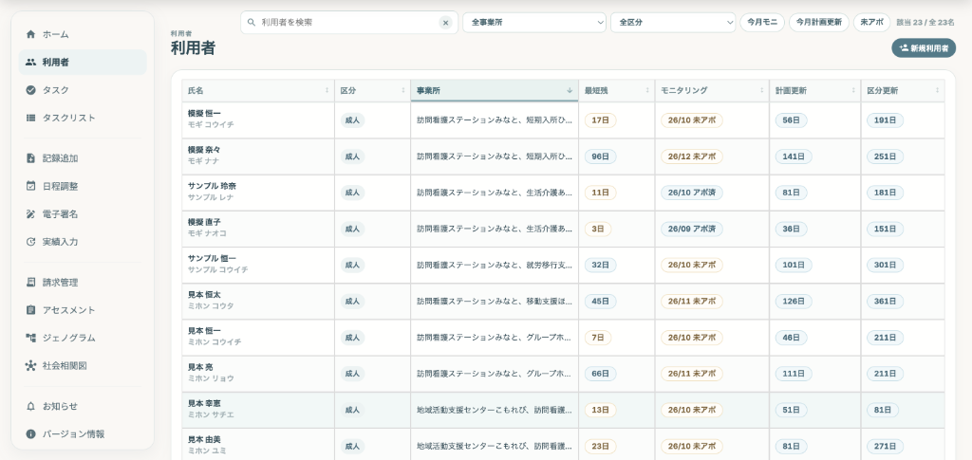This screenshot has width=972, height=460.
Task: Select user 見本 恒太
Action: click(x=563, y=301)
